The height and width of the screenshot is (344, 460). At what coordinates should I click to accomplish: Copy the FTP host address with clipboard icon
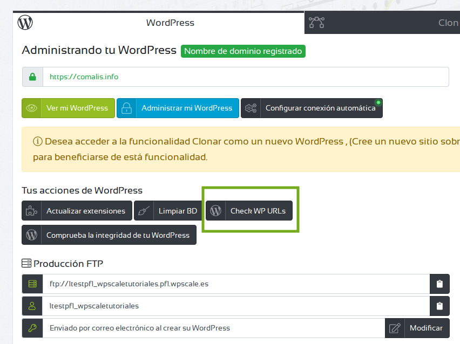[x=439, y=284]
